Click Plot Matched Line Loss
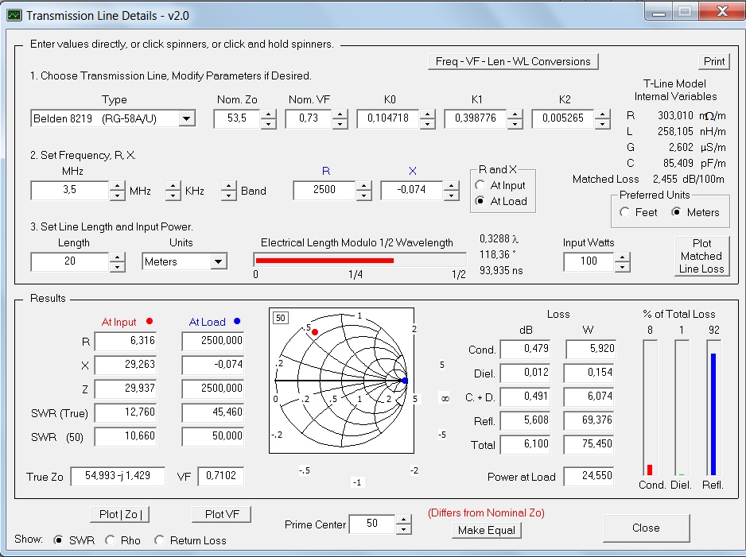The height and width of the screenshot is (557, 746). click(x=701, y=256)
